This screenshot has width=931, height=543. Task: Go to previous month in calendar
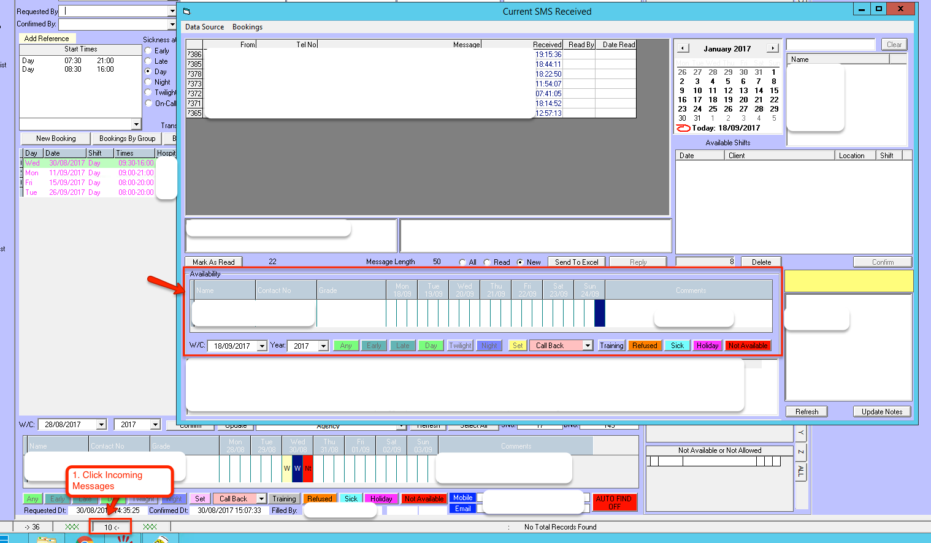click(683, 48)
